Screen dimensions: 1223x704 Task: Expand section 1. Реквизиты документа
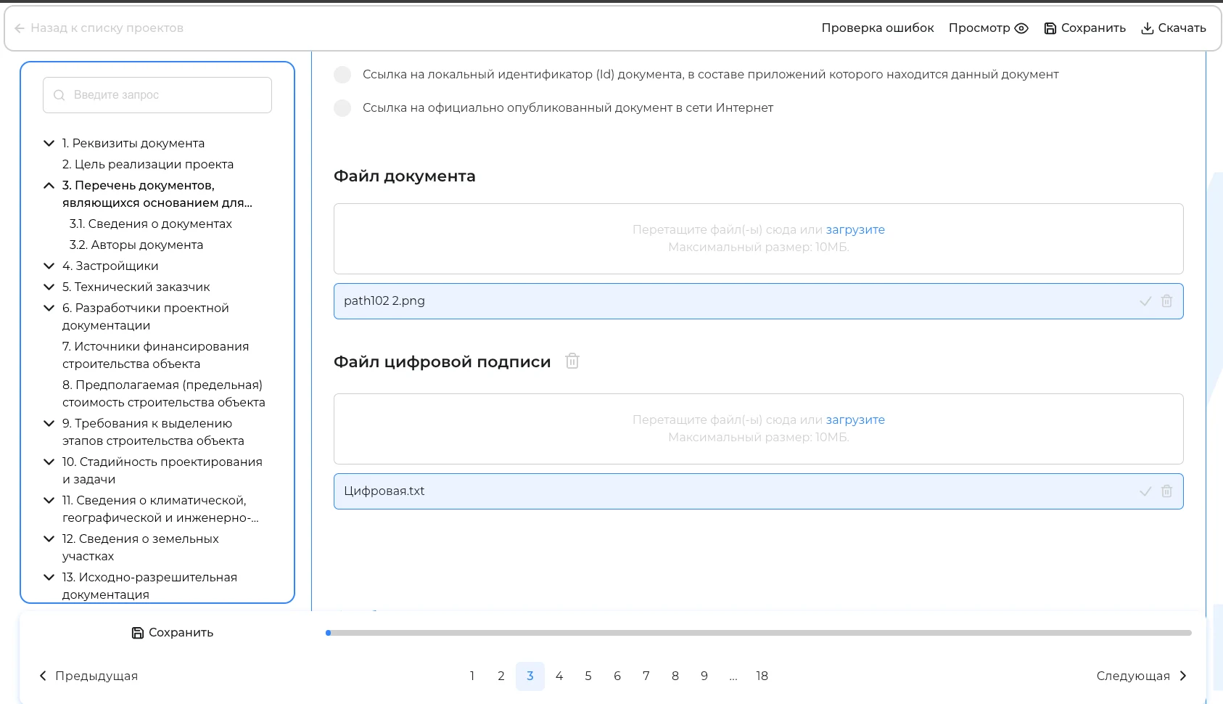tap(49, 144)
